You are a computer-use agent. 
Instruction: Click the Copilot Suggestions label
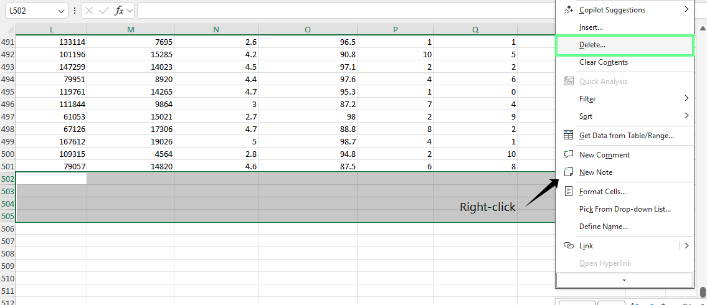(612, 10)
